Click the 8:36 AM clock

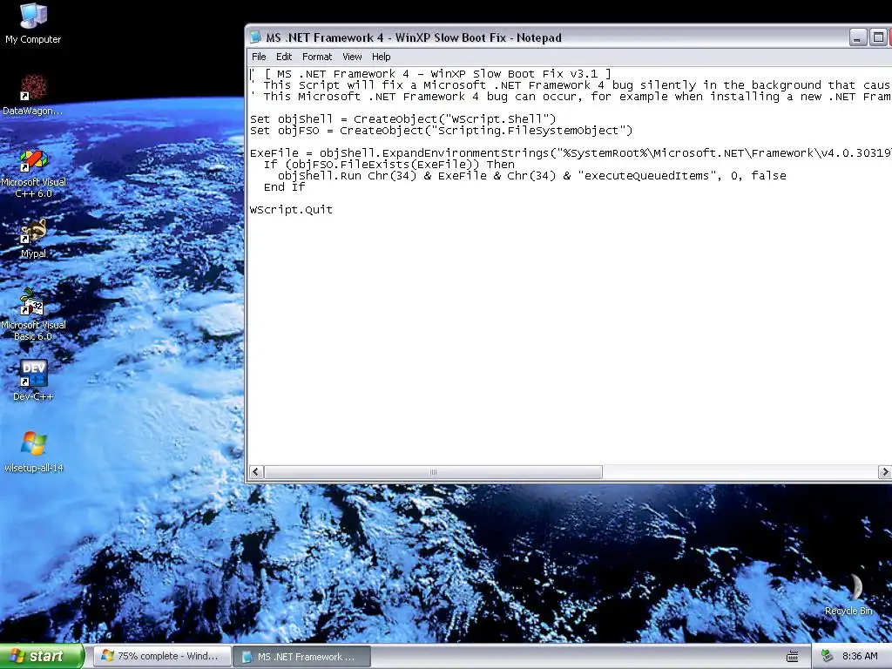click(860, 657)
